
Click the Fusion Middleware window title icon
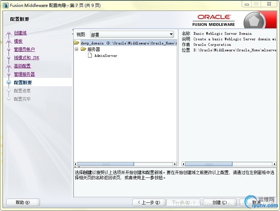[6, 6]
